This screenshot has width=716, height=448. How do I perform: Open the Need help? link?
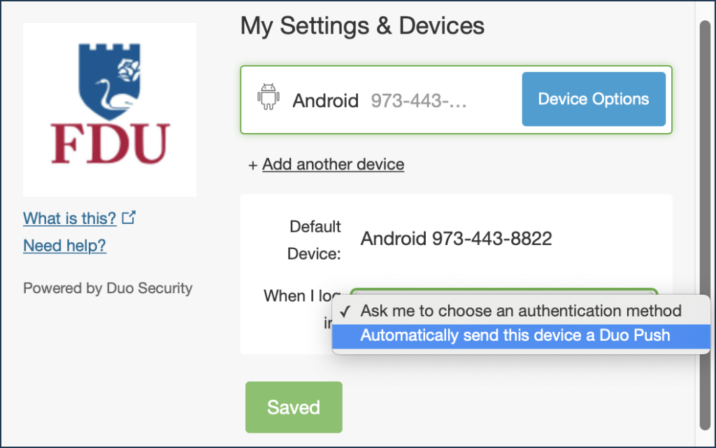[64, 246]
